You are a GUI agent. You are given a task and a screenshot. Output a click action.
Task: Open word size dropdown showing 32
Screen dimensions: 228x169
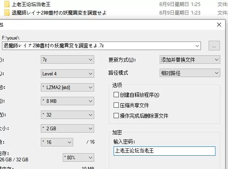click(68, 115)
